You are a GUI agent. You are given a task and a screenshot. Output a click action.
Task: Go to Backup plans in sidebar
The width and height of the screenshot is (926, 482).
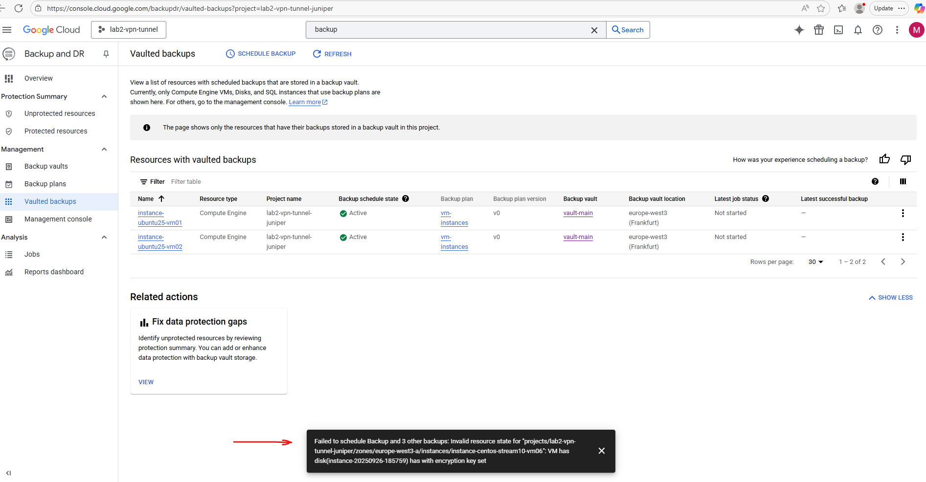tap(45, 184)
